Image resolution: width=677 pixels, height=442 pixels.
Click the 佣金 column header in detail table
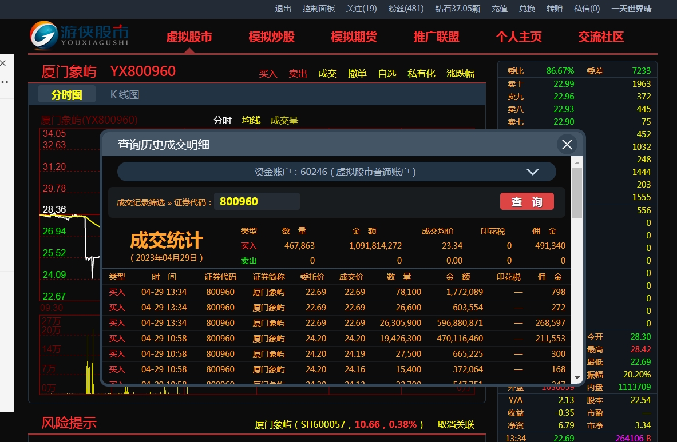pos(549,277)
